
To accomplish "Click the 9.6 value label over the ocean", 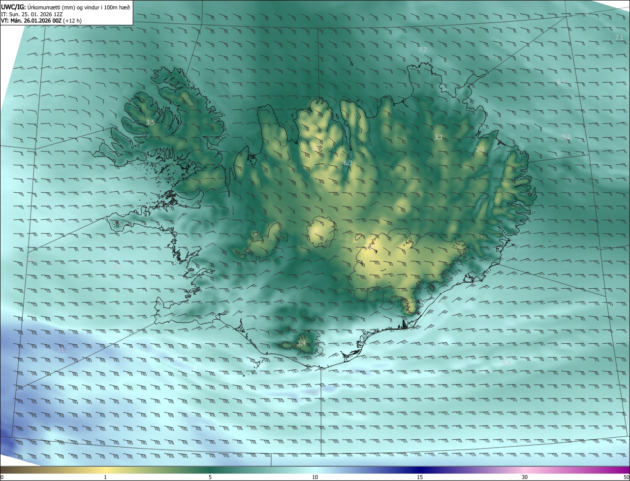I will tap(506, 363).
